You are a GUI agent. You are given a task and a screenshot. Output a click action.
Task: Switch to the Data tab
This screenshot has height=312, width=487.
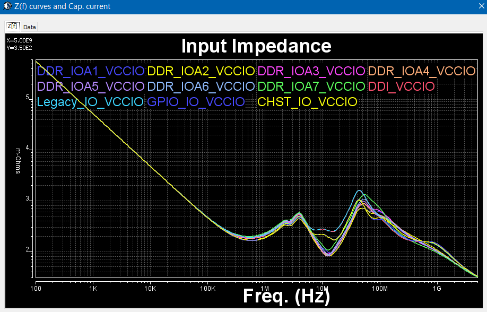pos(29,27)
